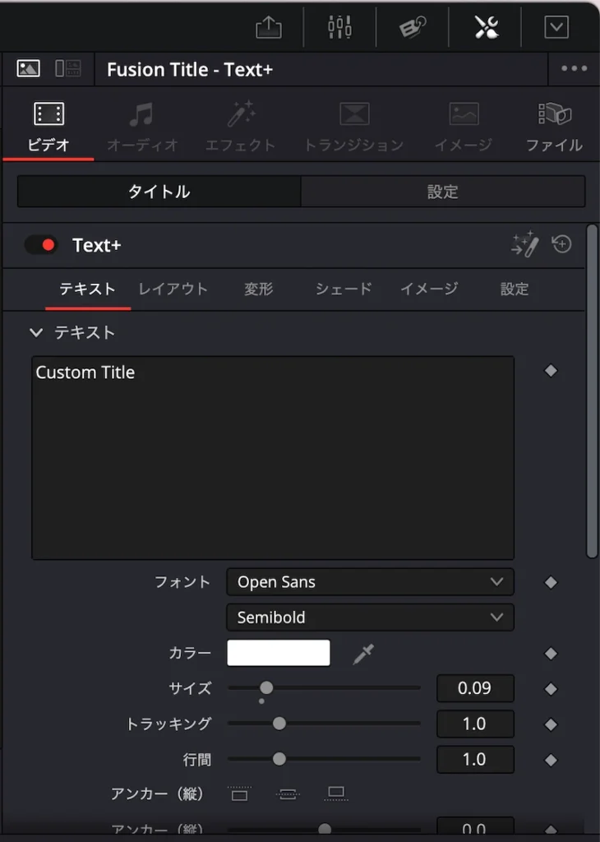Collapse the テキスト section
This screenshot has width=600, height=842.
point(35,333)
